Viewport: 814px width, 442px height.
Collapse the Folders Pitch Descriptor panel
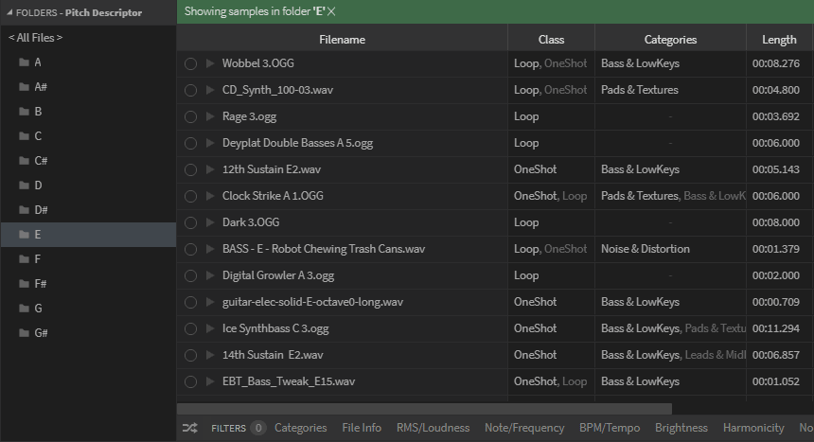tap(9, 12)
